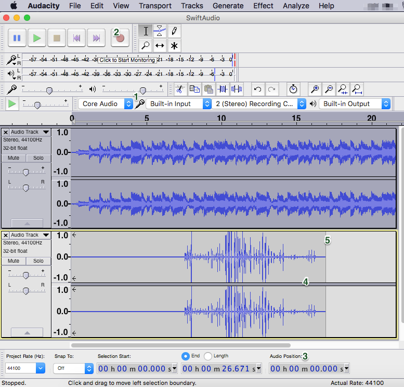Click first track gain slider knob

[x=26, y=172]
